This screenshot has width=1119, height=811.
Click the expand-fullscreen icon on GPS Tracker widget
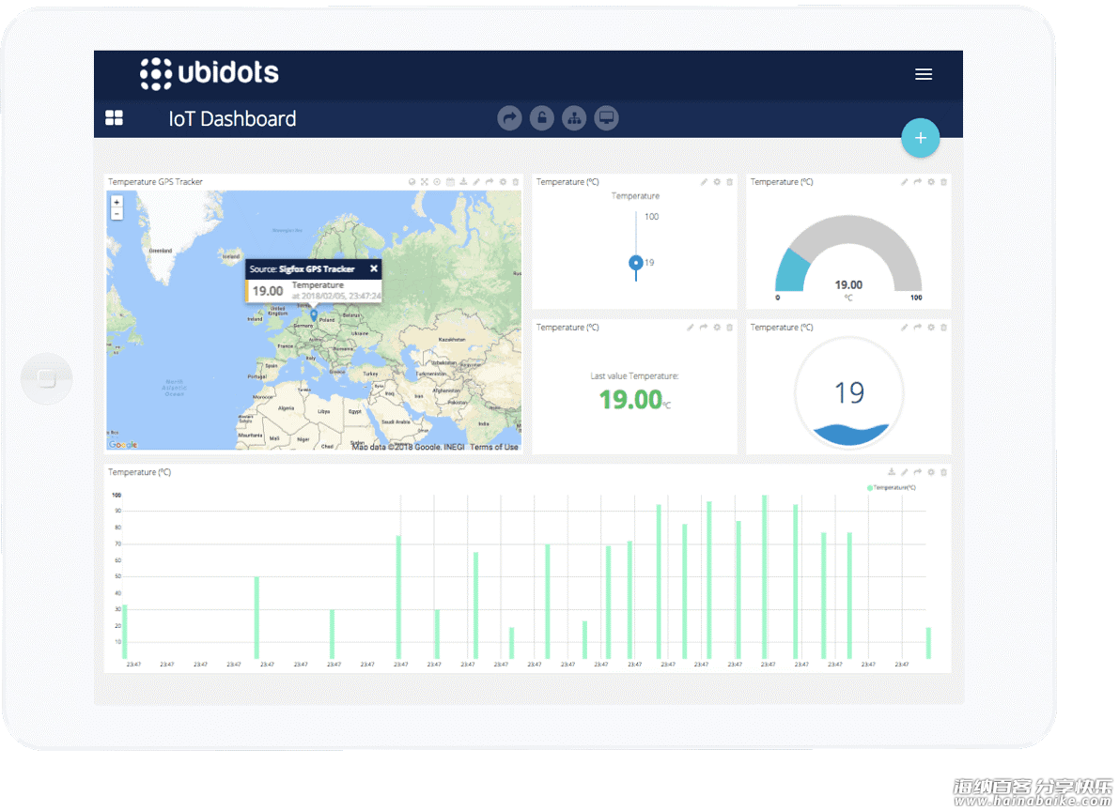click(424, 182)
